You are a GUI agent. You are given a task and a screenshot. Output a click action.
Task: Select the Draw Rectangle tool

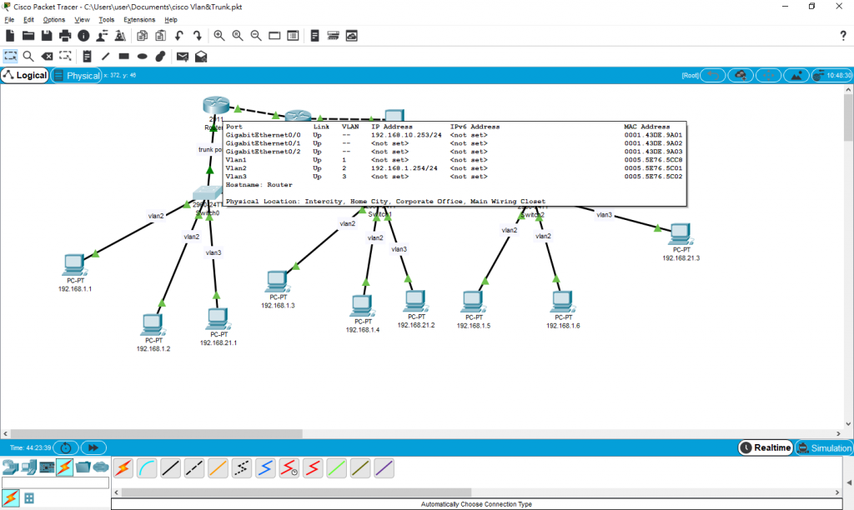(x=124, y=56)
